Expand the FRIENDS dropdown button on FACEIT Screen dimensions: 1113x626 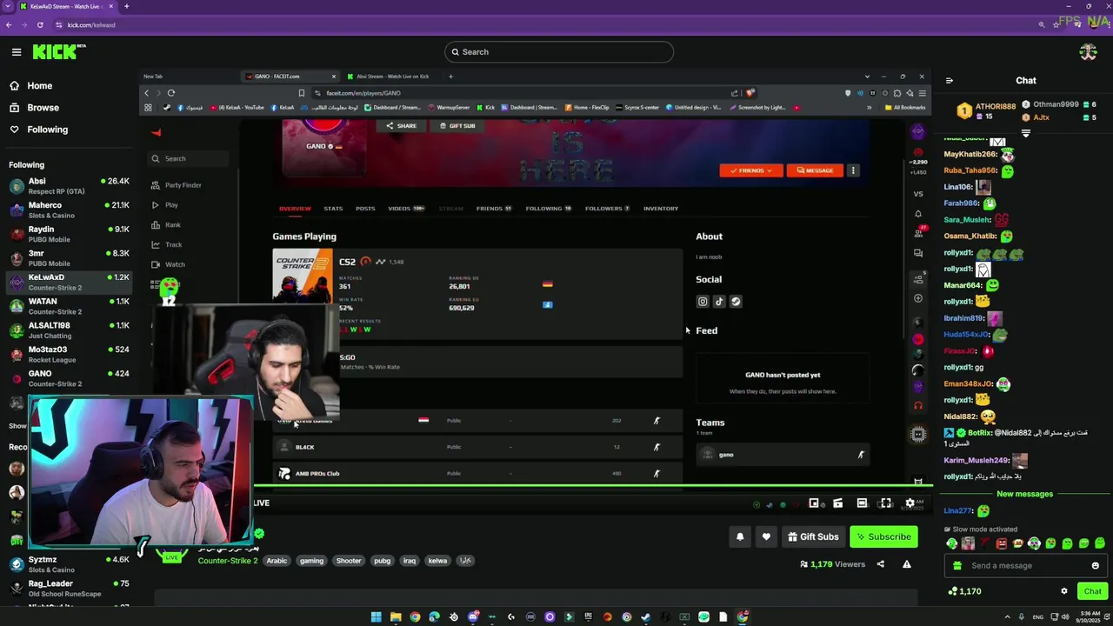click(751, 170)
